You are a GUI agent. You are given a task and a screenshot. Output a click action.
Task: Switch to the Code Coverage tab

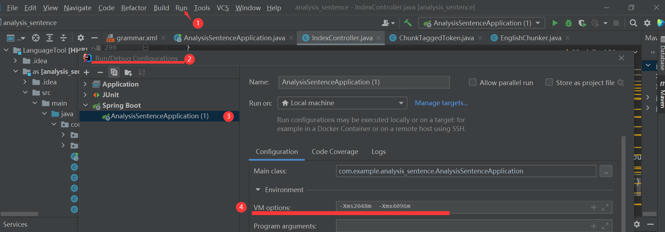coord(335,152)
